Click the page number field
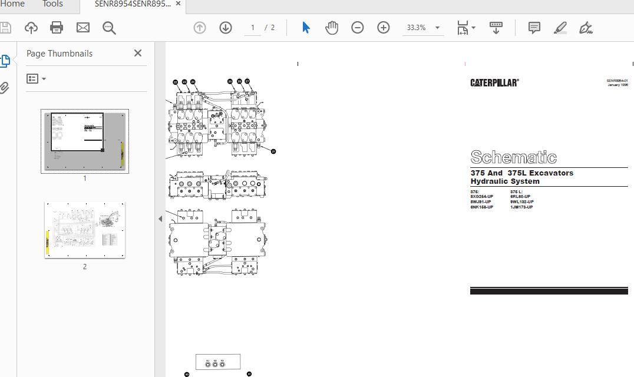The width and height of the screenshot is (634, 377). 253,28
